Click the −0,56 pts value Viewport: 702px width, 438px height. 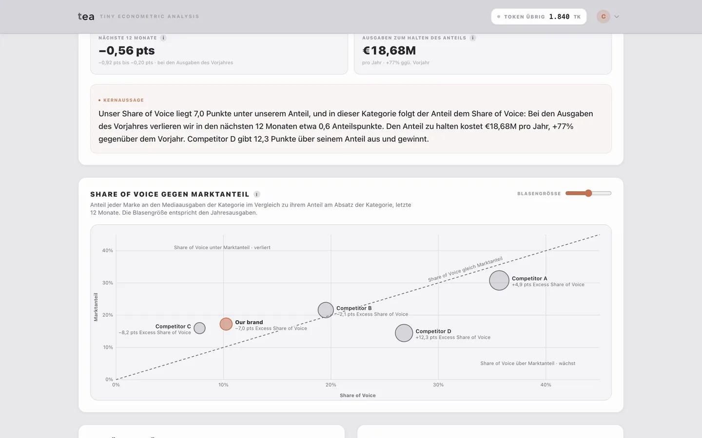click(127, 51)
